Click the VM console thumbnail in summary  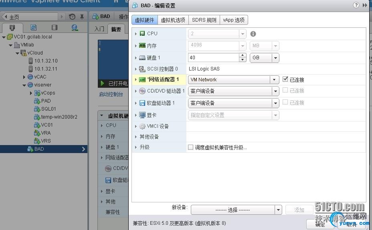pos(113,60)
